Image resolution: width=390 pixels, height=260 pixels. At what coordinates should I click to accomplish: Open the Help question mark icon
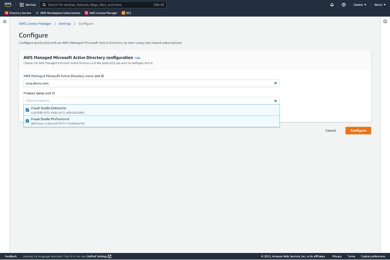click(344, 5)
